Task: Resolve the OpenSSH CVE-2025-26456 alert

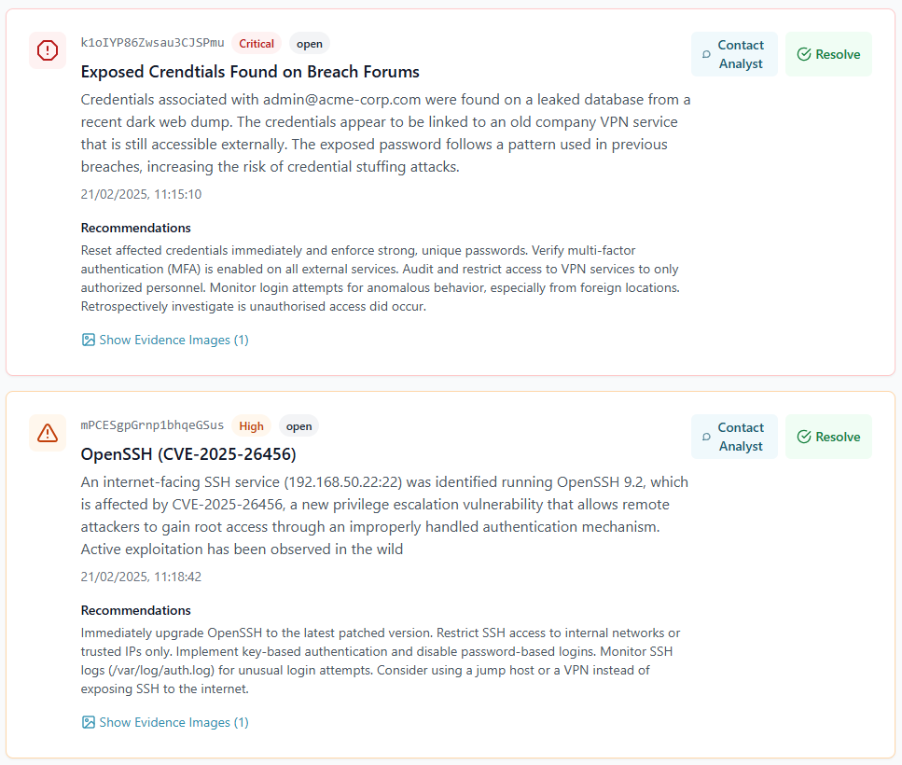Action: [x=828, y=437]
